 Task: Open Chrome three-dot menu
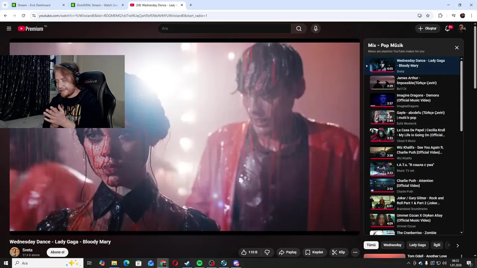pos(471,16)
